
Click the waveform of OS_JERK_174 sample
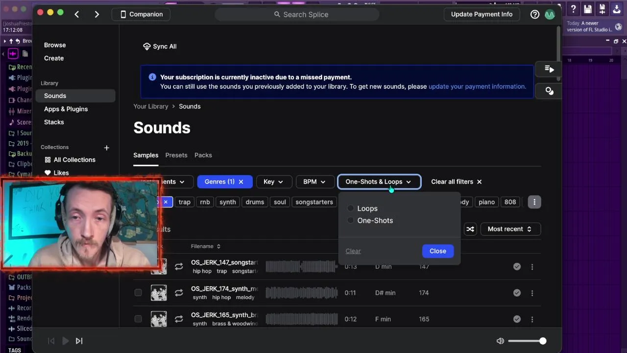(302, 293)
